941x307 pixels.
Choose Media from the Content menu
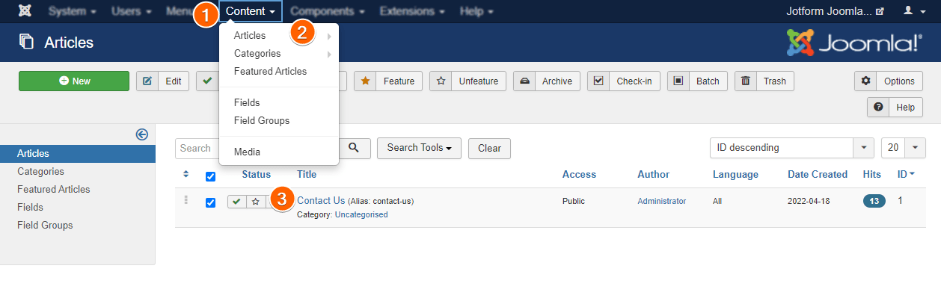pos(247,152)
